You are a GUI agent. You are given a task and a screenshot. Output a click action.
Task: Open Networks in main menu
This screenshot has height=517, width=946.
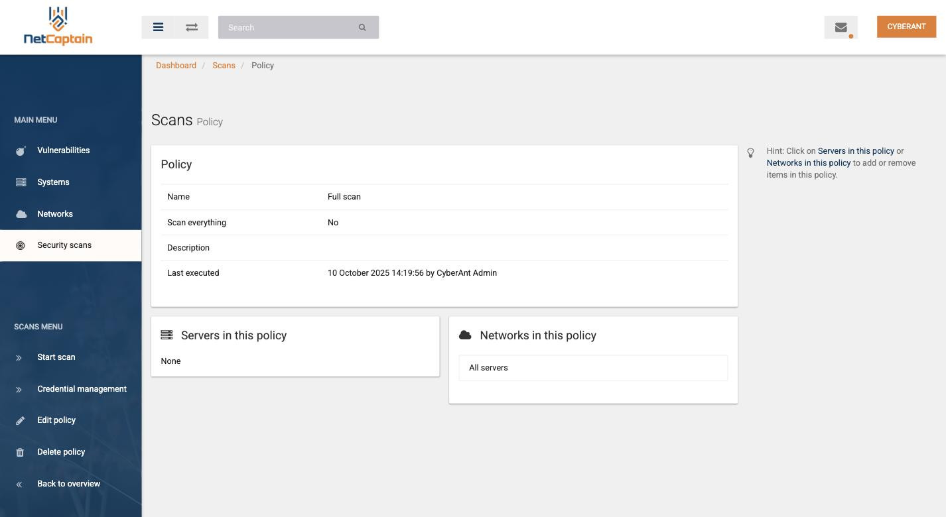click(55, 214)
